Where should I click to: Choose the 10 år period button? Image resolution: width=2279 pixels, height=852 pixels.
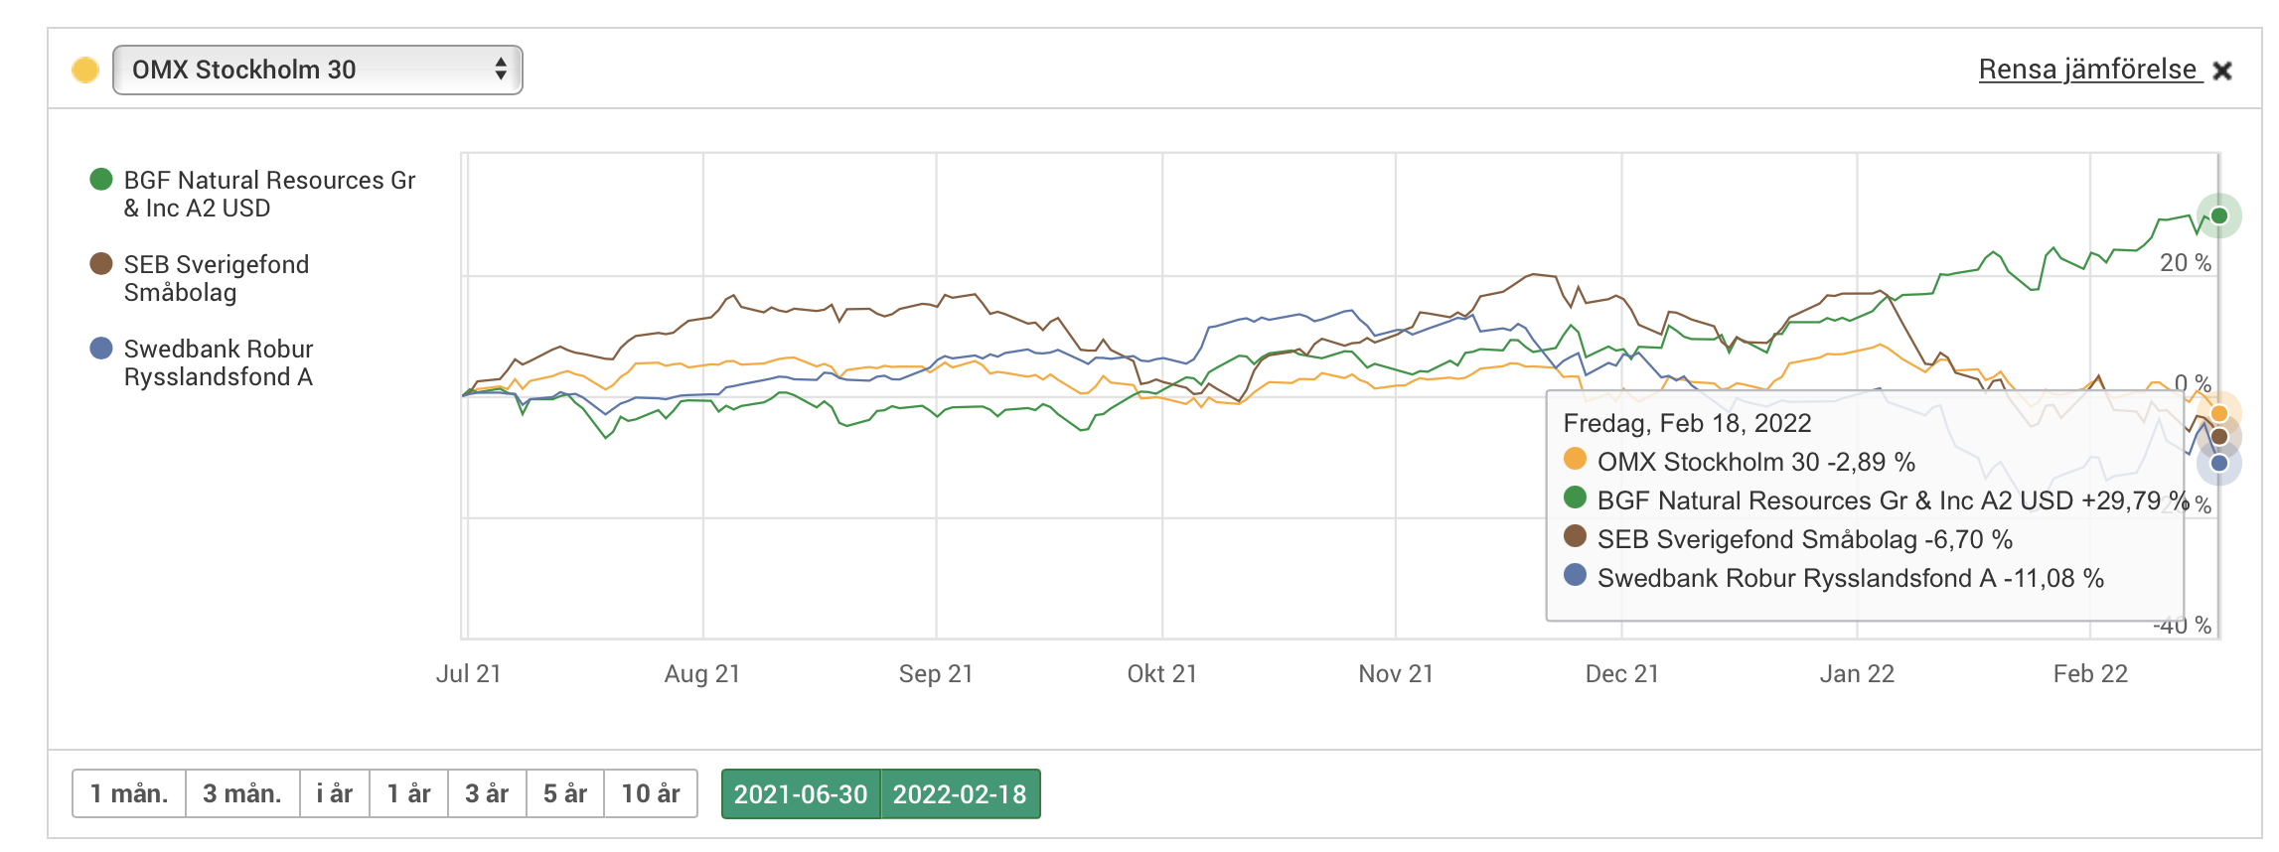(651, 793)
